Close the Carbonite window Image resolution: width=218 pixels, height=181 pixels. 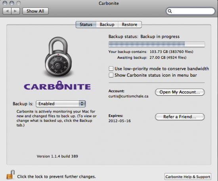pos(5,3)
